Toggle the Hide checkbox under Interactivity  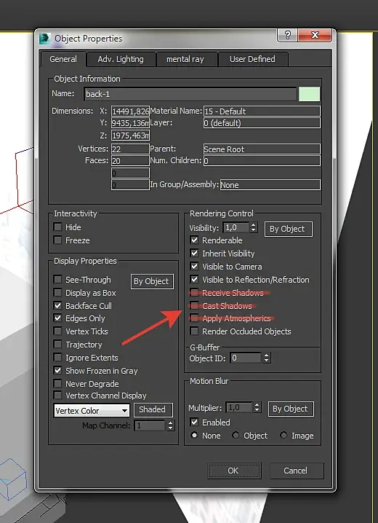pos(58,227)
